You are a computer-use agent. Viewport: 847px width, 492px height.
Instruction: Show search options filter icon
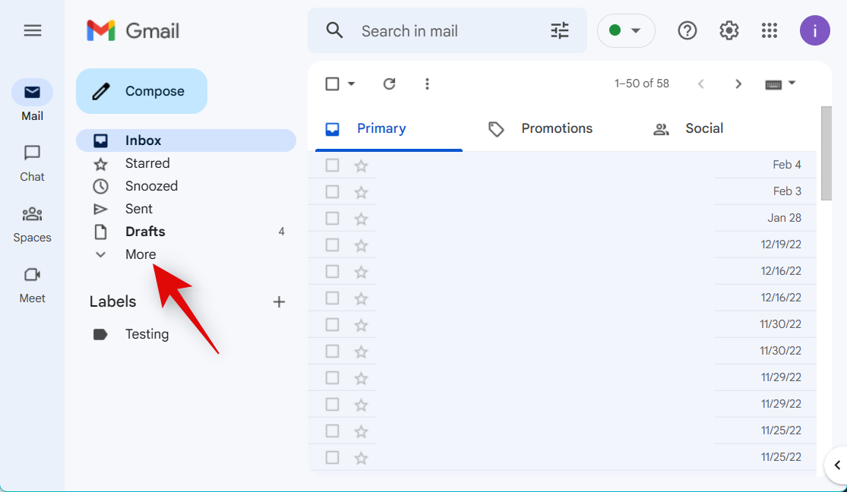click(x=560, y=30)
